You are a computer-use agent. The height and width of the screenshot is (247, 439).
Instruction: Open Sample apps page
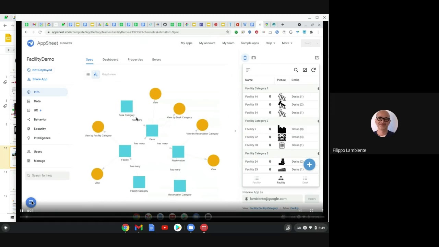[x=250, y=43]
